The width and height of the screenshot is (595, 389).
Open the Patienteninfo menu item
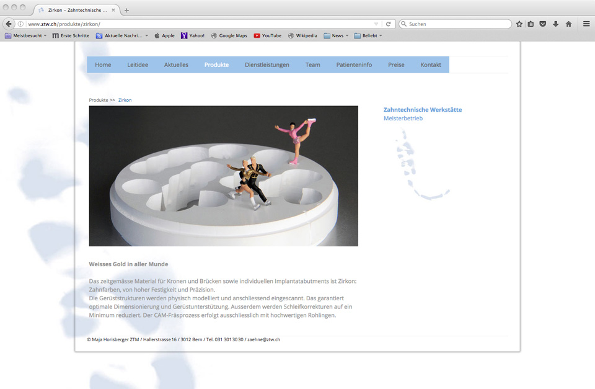click(x=354, y=65)
